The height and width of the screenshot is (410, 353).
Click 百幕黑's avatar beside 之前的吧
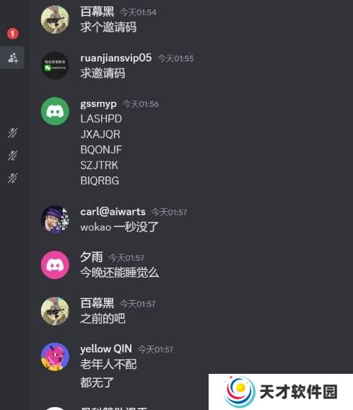click(x=55, y=311)
